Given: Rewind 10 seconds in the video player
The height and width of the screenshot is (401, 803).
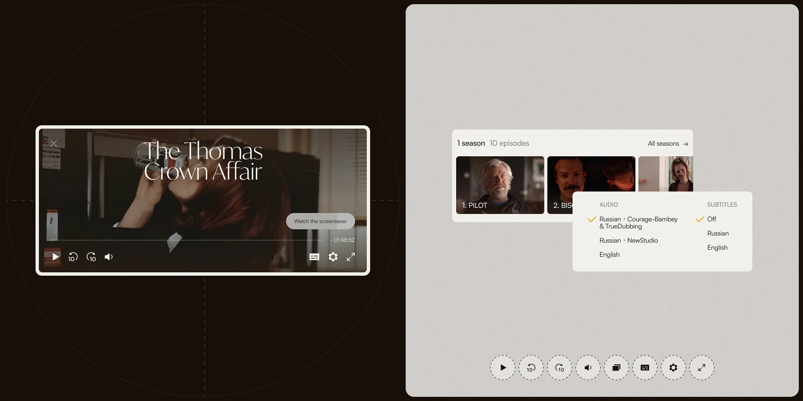Looking at the screenshot, I should tap(73, 257).
